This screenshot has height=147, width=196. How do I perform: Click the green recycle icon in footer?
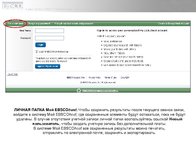click(79, 90)
